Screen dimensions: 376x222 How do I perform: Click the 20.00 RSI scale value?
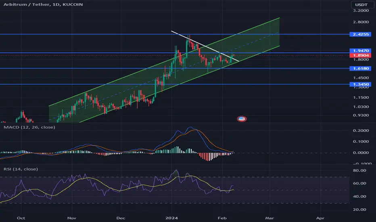click(359, 209)
